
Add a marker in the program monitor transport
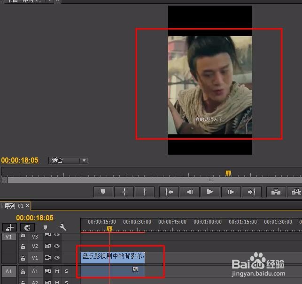click(x=103, y=192)
